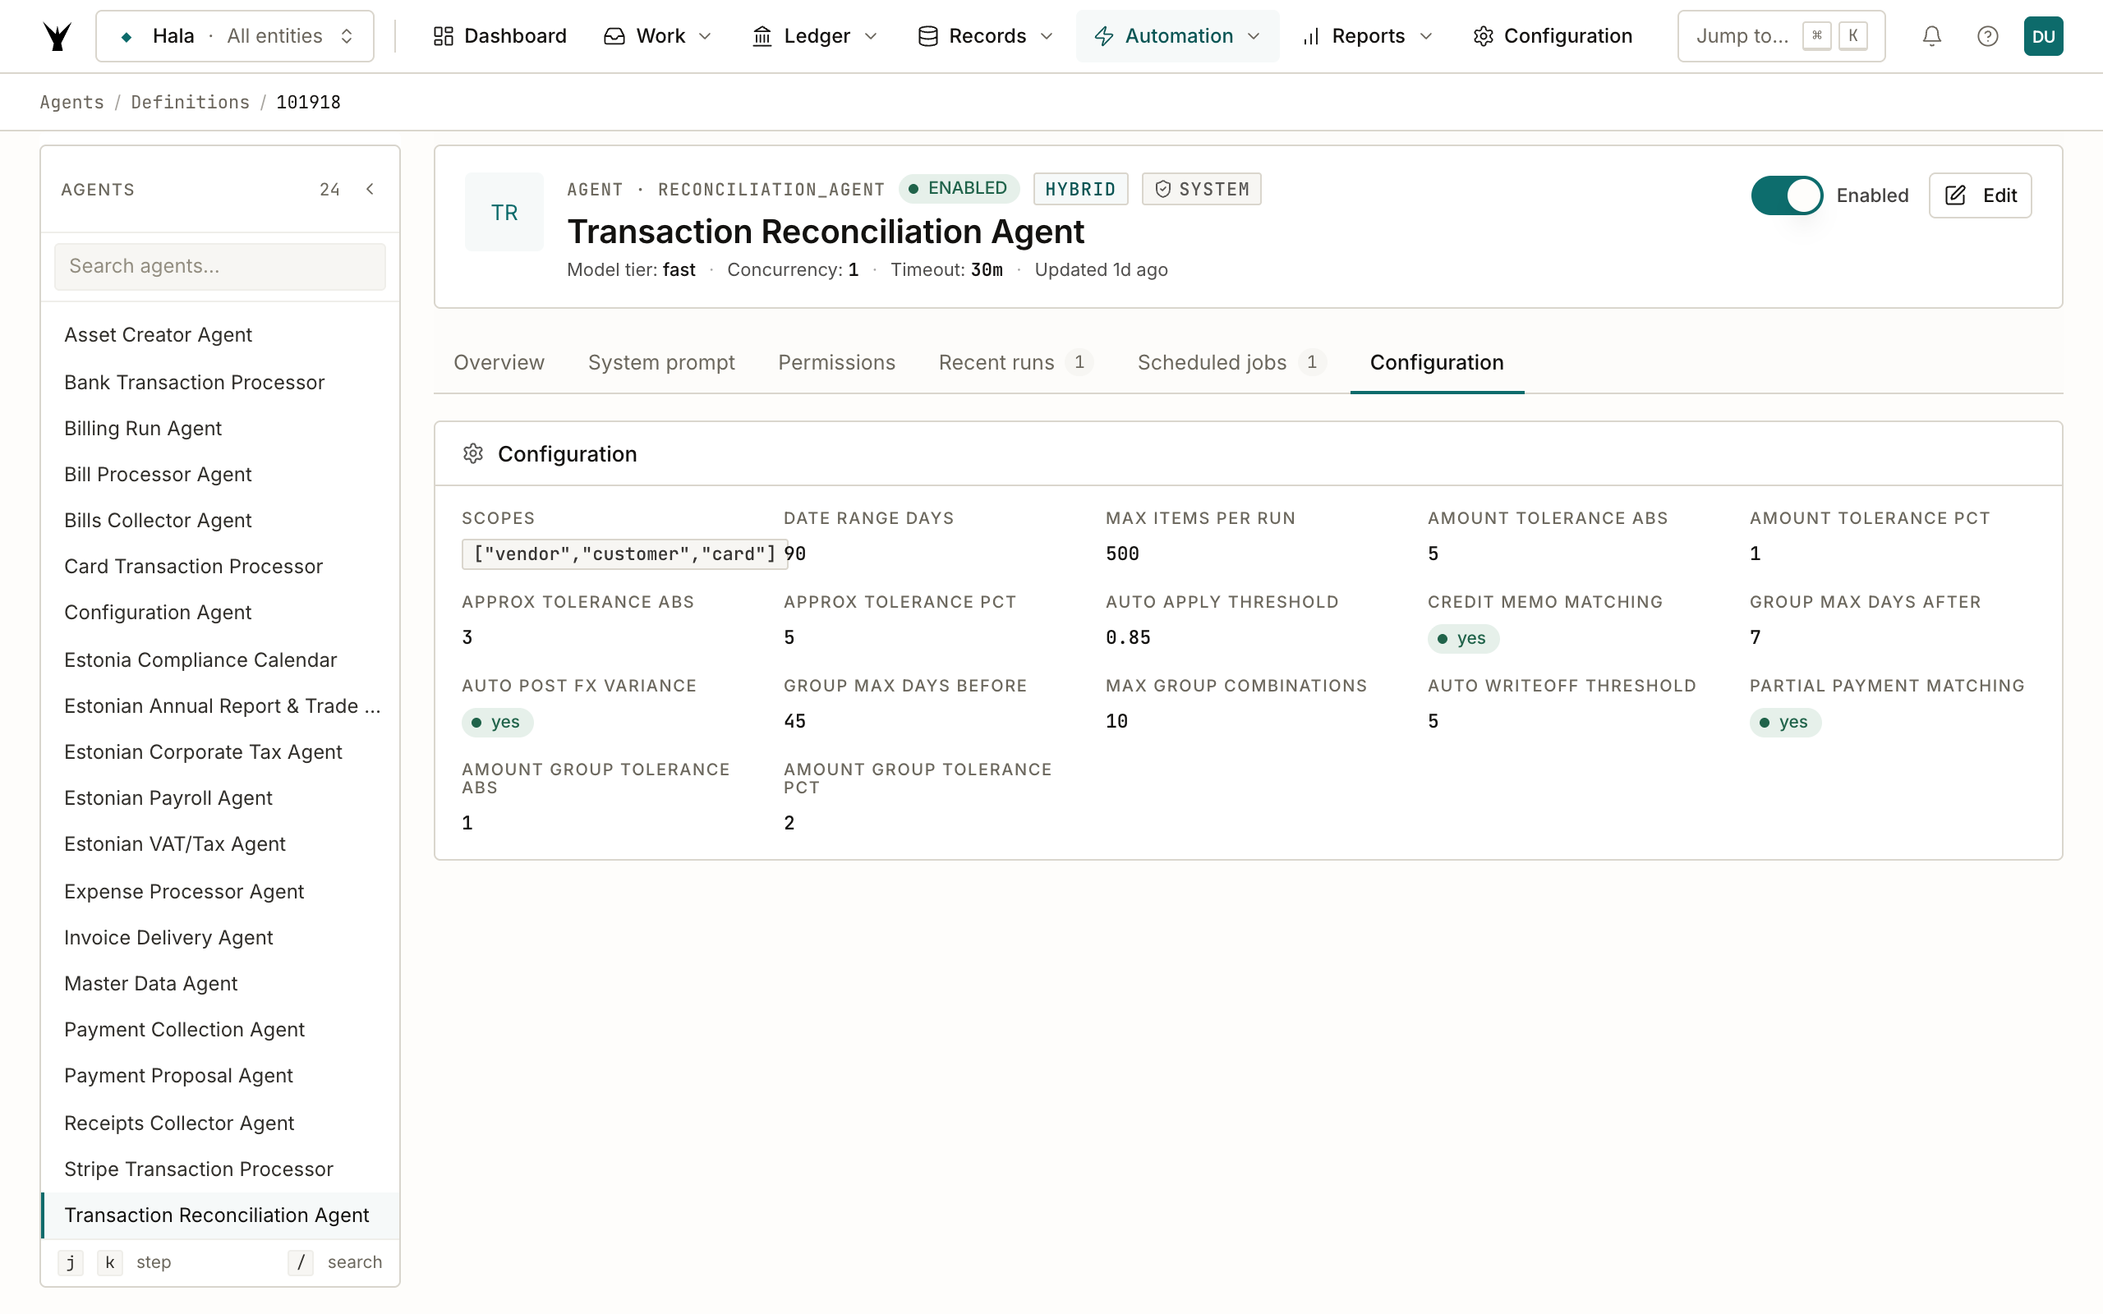Click the Configuration section gear icon
Image resolution: width=2103 pixels, height=1314 pixels.
tap(472, 453)
